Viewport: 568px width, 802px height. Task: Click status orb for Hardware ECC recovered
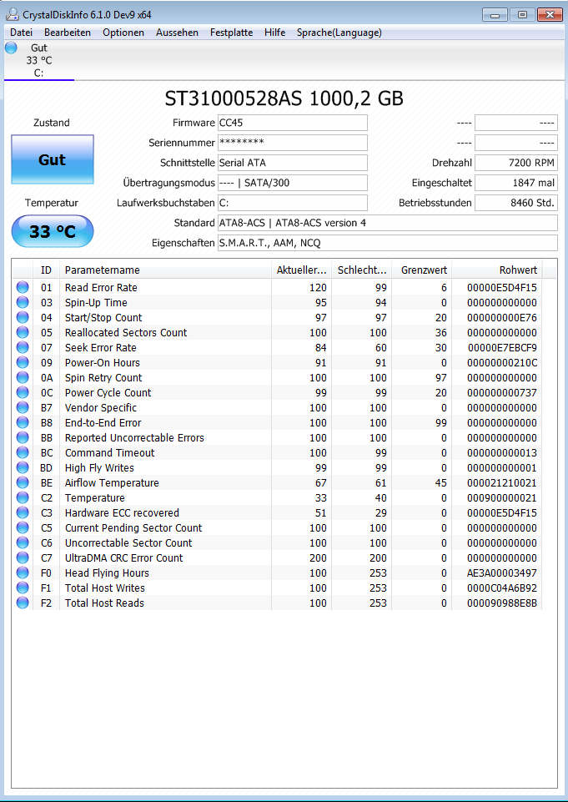point(23,512)
